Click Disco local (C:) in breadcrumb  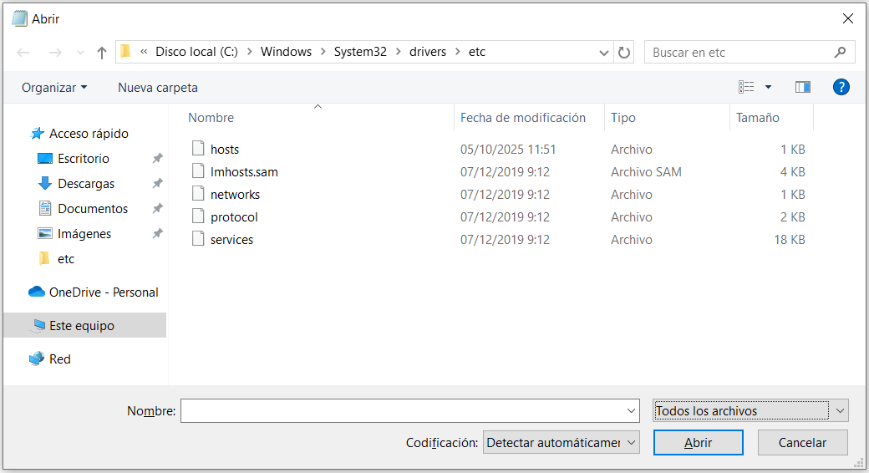pos(196,52)
